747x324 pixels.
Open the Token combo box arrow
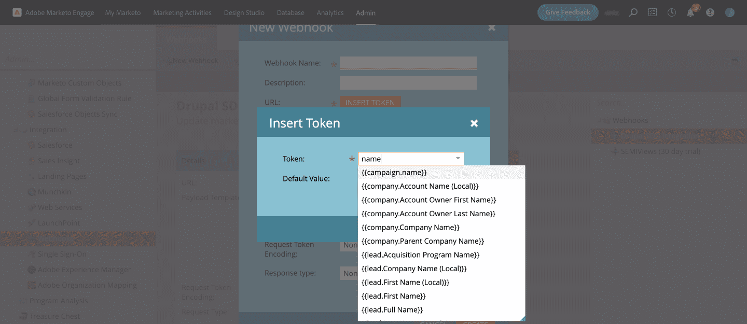(x=458, y=159)
